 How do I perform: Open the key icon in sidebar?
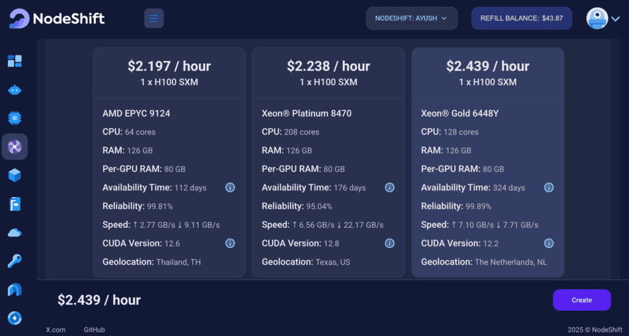[15, 261]
